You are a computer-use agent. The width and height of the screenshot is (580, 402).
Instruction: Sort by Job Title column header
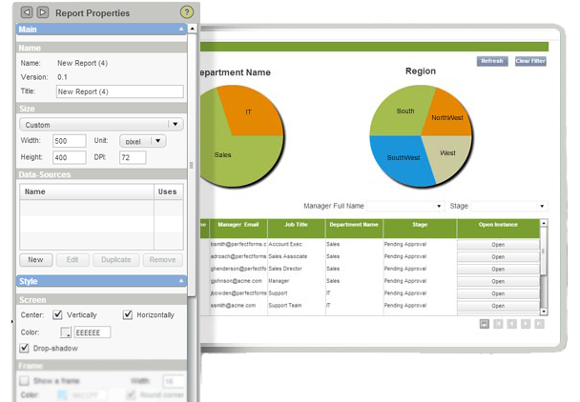coord(296,229)
